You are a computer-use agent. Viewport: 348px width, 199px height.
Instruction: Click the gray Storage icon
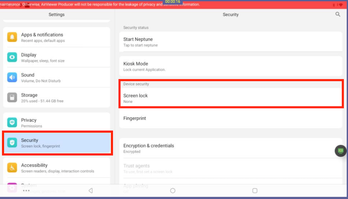point(12,97)
